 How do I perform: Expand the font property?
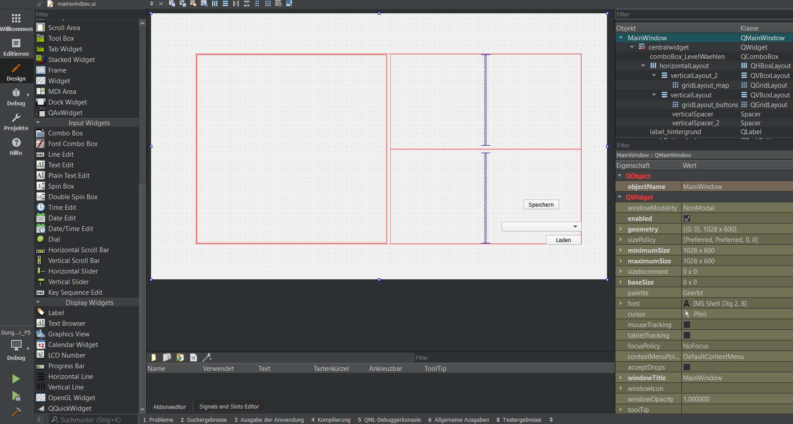(621, 304)
